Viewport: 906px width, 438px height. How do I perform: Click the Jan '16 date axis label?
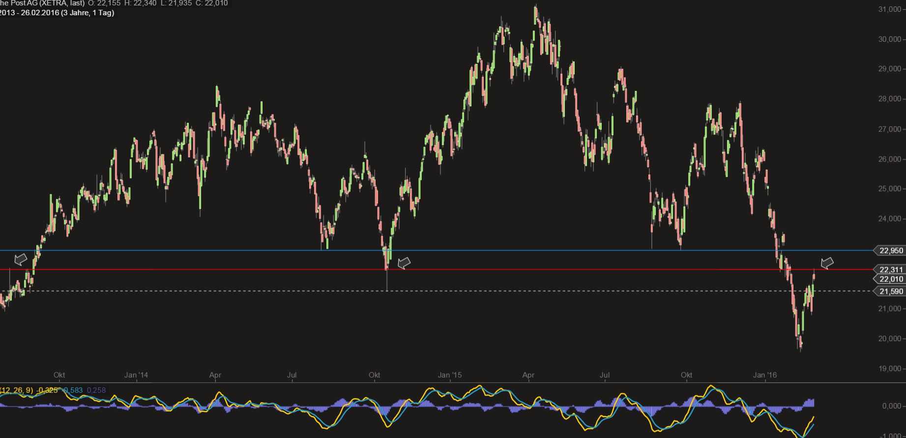(765, 375)
